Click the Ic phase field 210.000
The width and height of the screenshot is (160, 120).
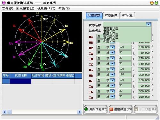pyautogui.click(x=144, y=97)
